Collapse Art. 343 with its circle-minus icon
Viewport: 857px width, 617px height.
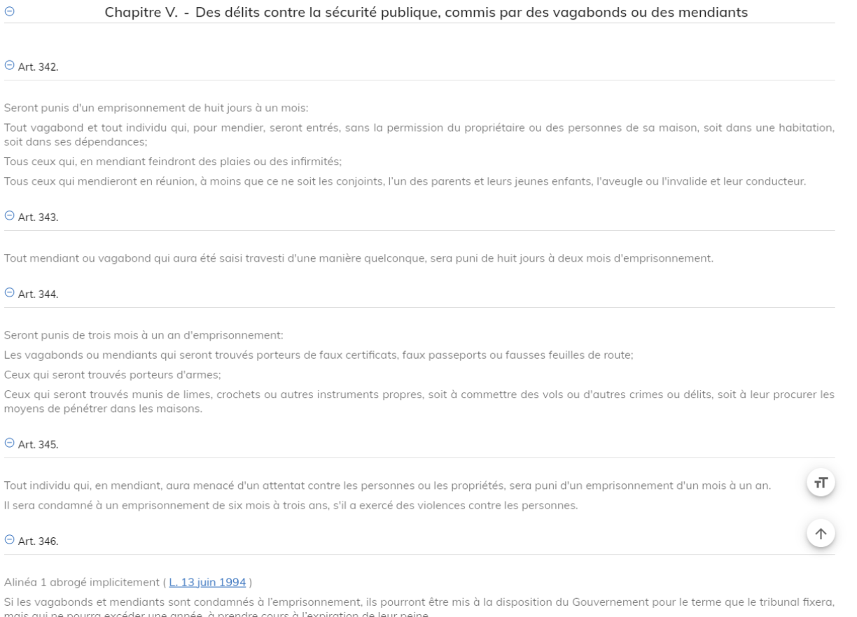tap(9, 215)
